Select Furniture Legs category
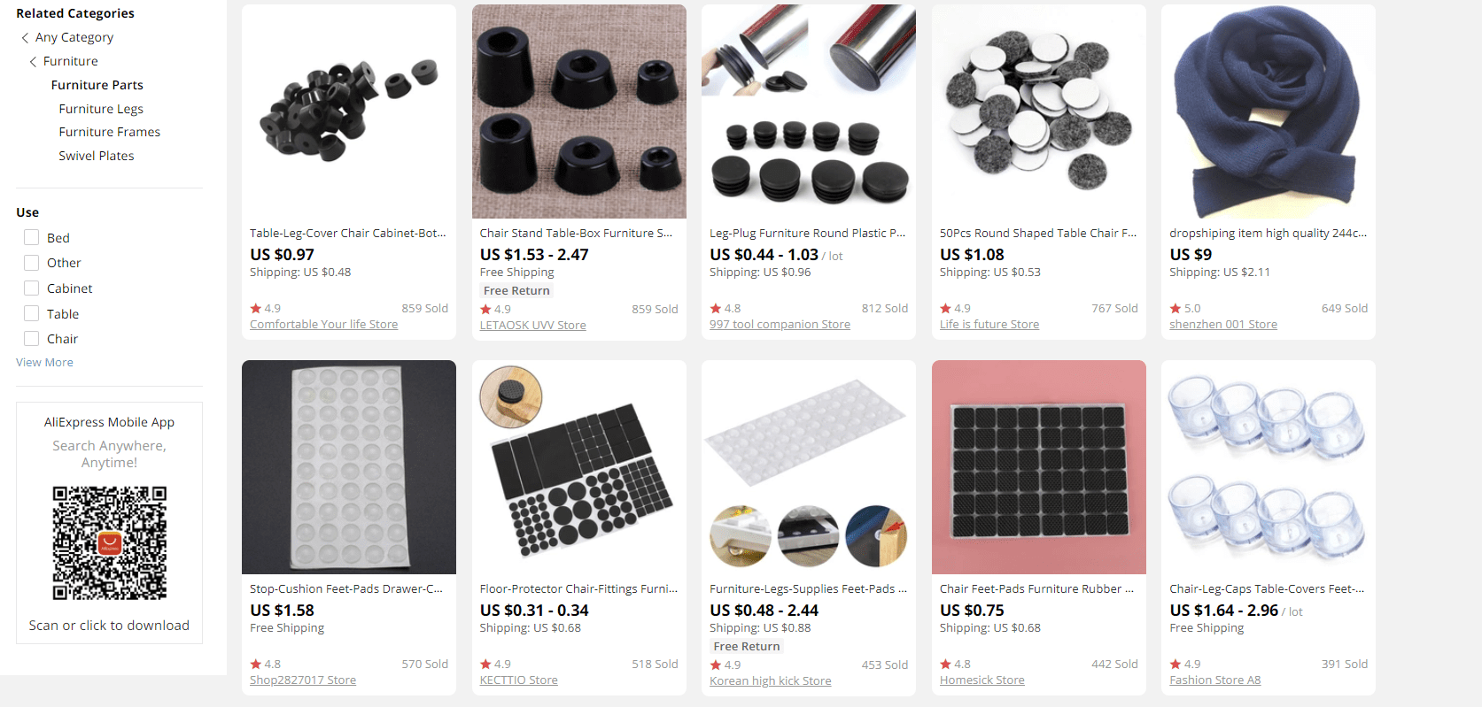This screenshot has height=707, width=1482. click(x=101, y=109)
